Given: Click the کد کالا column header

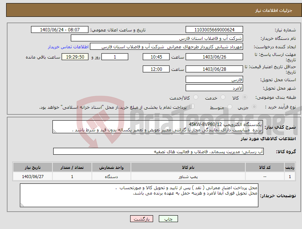Looking at the screenshot, I should tap(265, 167).
